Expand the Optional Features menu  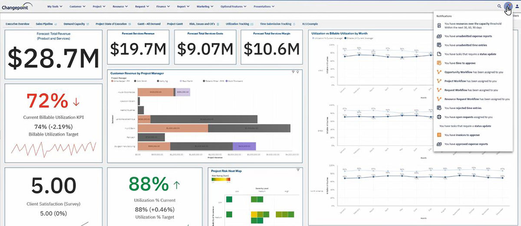coord(233,7)
